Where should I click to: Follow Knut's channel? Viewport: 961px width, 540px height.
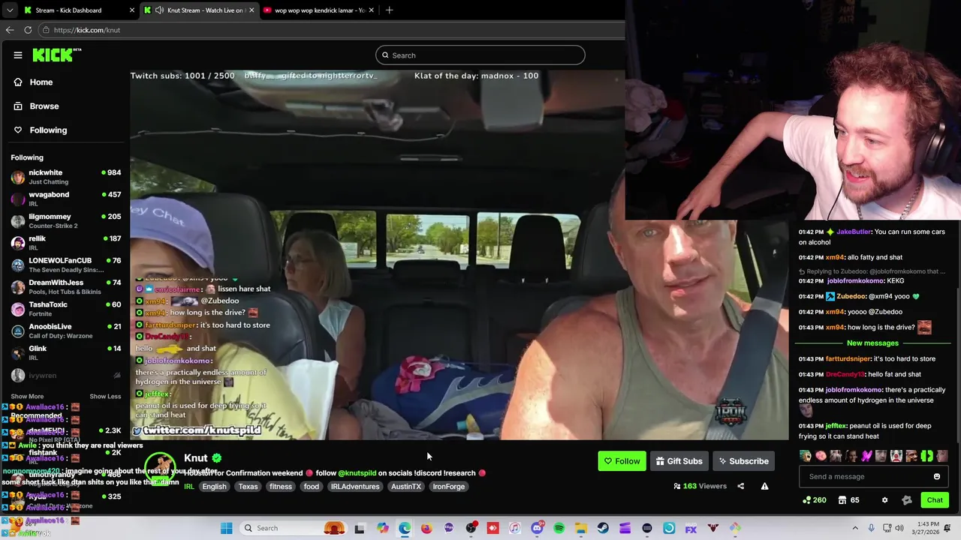622,461
